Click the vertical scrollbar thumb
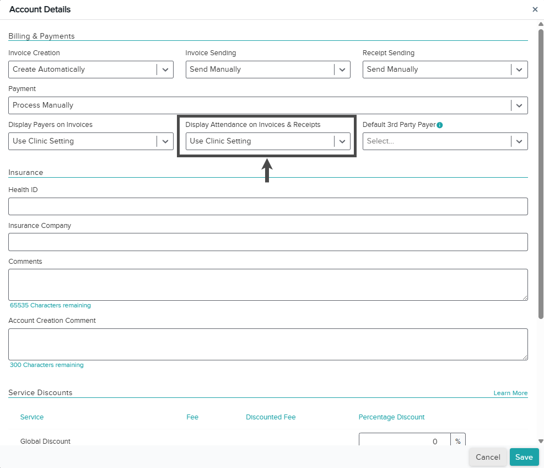 pyautogui.click(x=541, y=174)
